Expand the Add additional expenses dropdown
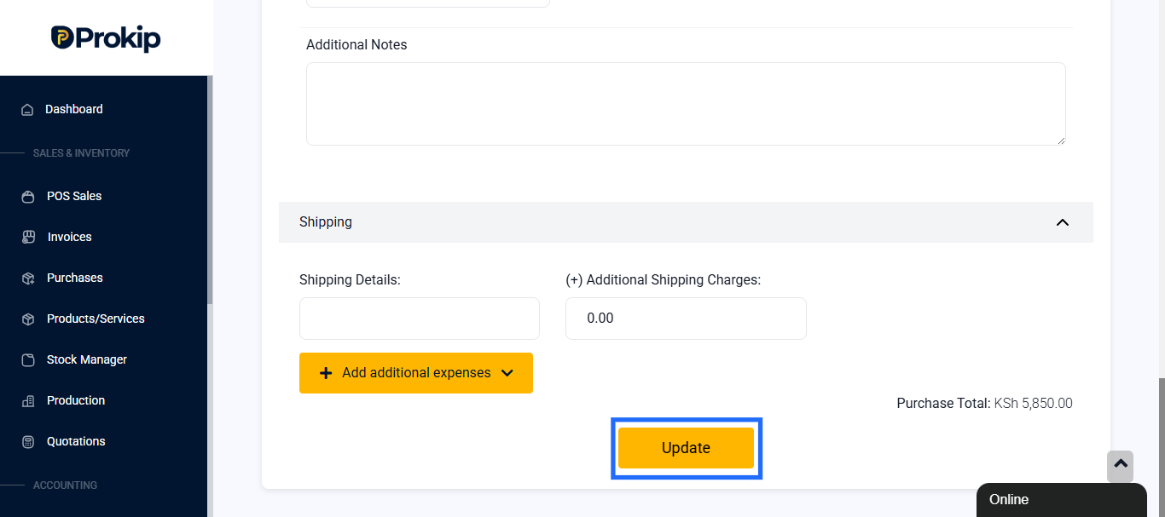Image resolution: width=1165 pixels, height=517 pixels. click(416, 373)
